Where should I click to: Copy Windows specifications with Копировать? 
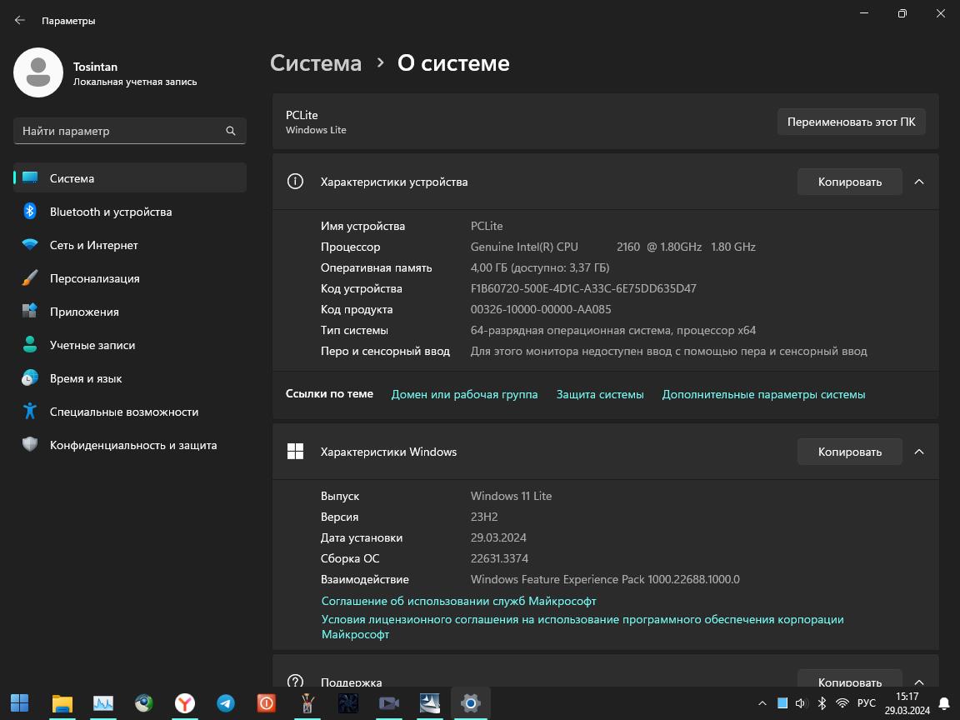[850, 452]
